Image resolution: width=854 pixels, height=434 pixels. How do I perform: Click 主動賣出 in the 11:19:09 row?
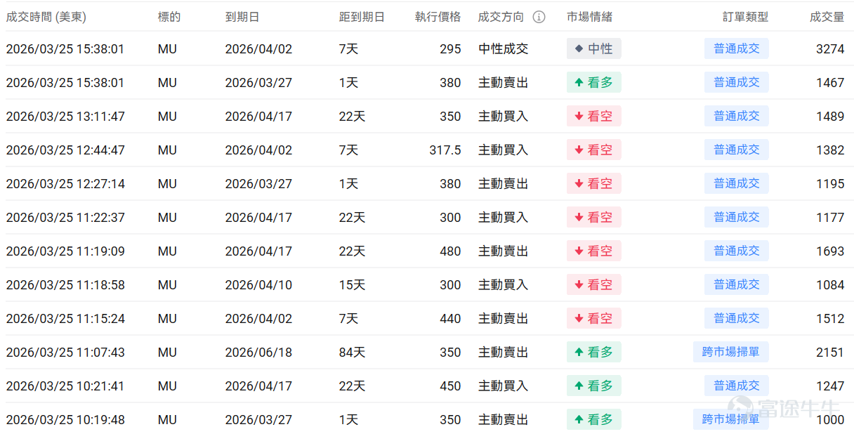tap(504, 251)
